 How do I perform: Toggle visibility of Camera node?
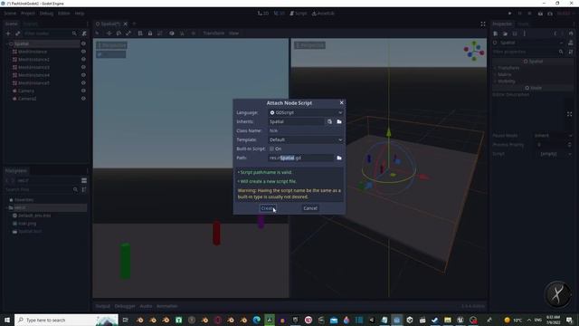83,91
